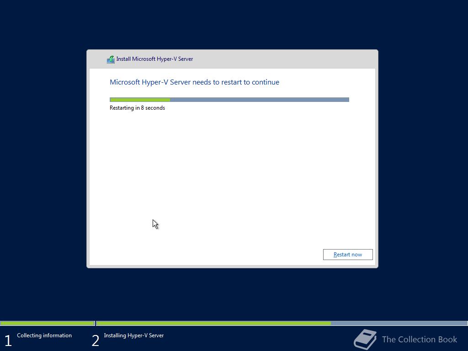This screenshot has width=468, height=351.
Task: Click the progress bar above Installing Hyper-V Server
Action: (x=282, y=323)
